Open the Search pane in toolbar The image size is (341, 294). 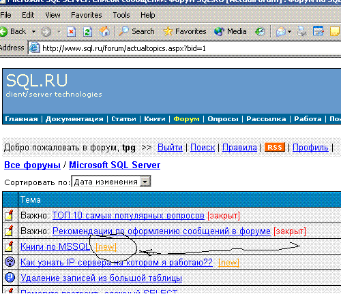(136, 31)
